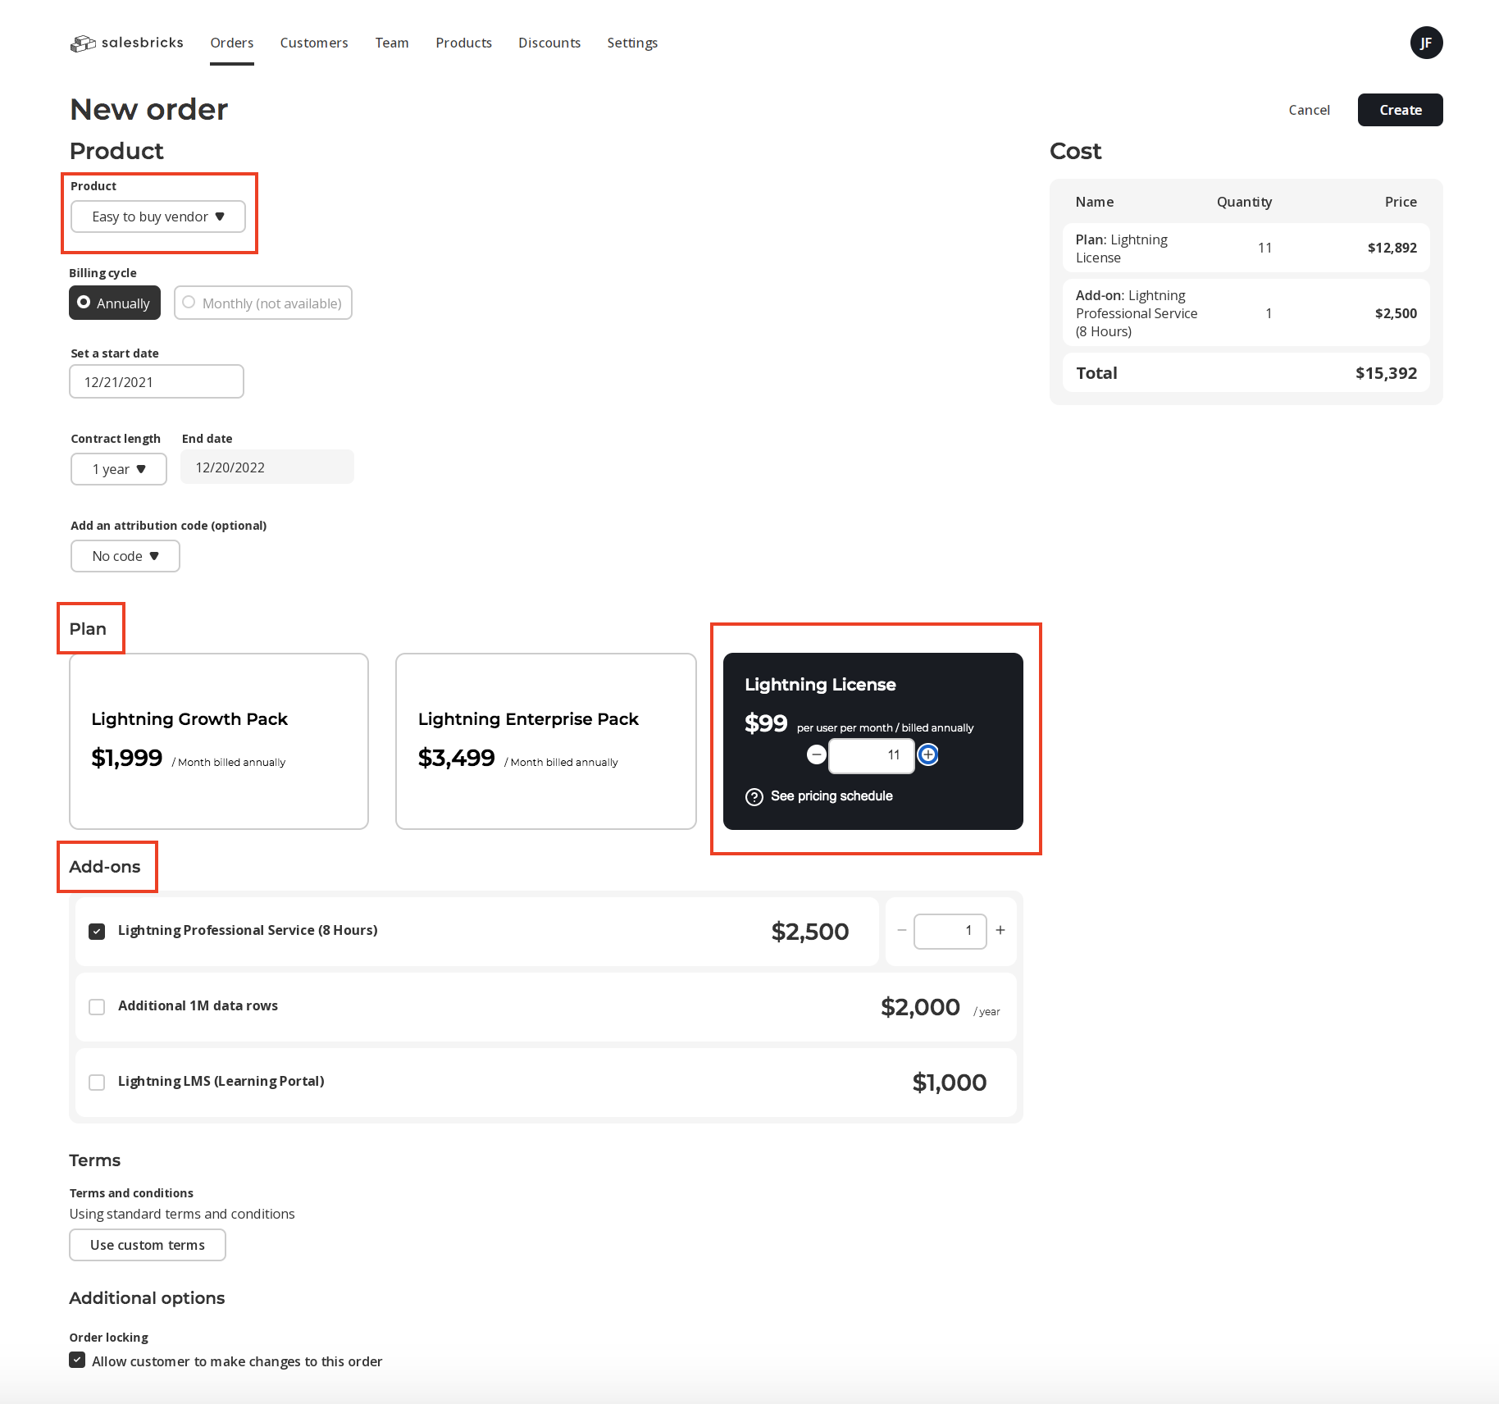The image size is (1499, 1404).
Task: Open See pricing schedule link
Action: pyautogui.click(x=832, y=796)
